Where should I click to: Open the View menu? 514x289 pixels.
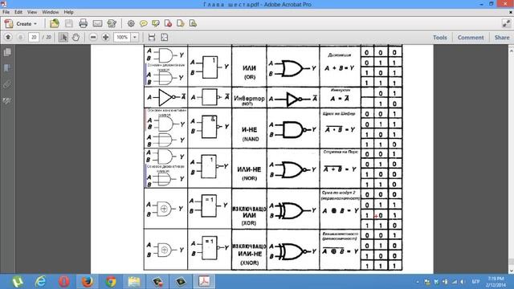32,12
